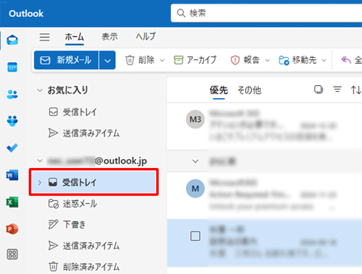Launch Word from the sidebar

12,175
